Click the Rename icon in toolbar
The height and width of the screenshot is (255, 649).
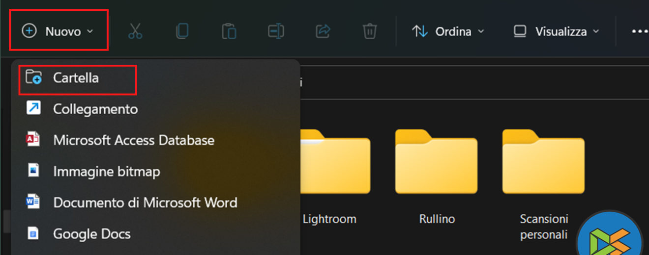276,31
